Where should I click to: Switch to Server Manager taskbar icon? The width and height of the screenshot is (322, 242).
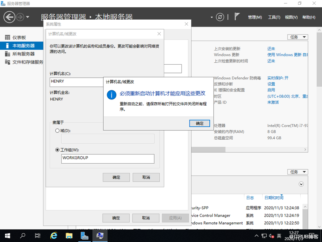[84, 235]
